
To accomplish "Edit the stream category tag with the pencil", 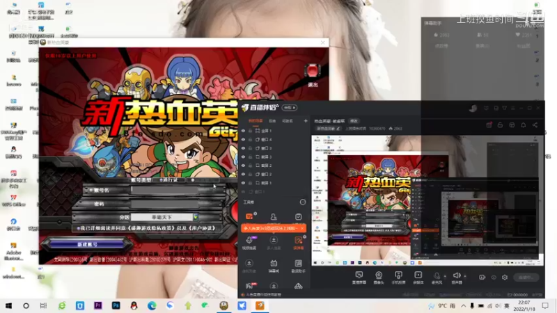I will [338, 129].
